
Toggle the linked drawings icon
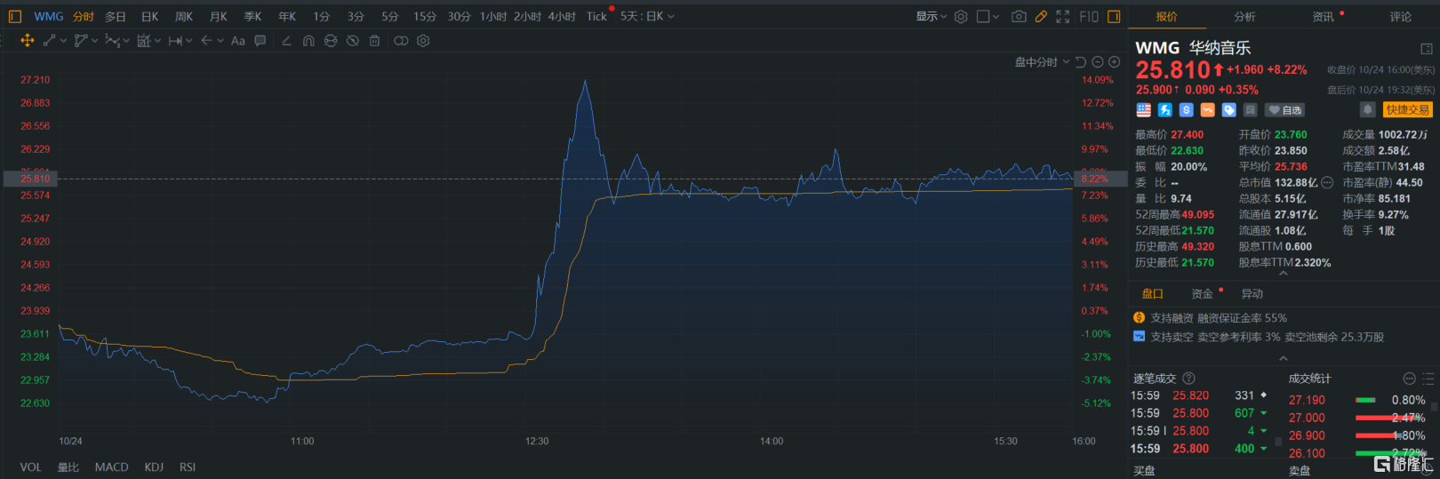(401, 41)
